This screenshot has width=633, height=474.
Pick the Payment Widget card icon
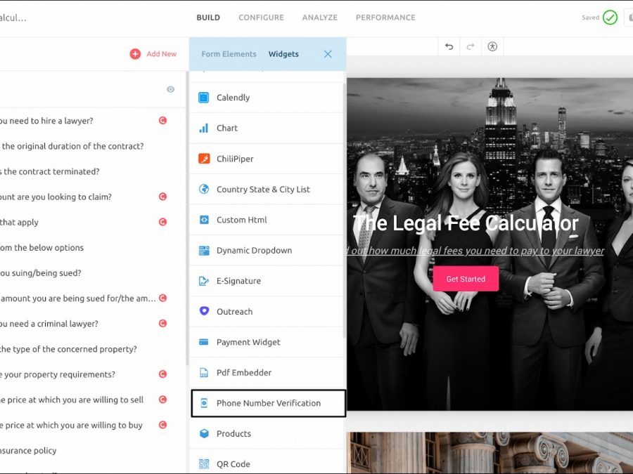click(204, 342)
